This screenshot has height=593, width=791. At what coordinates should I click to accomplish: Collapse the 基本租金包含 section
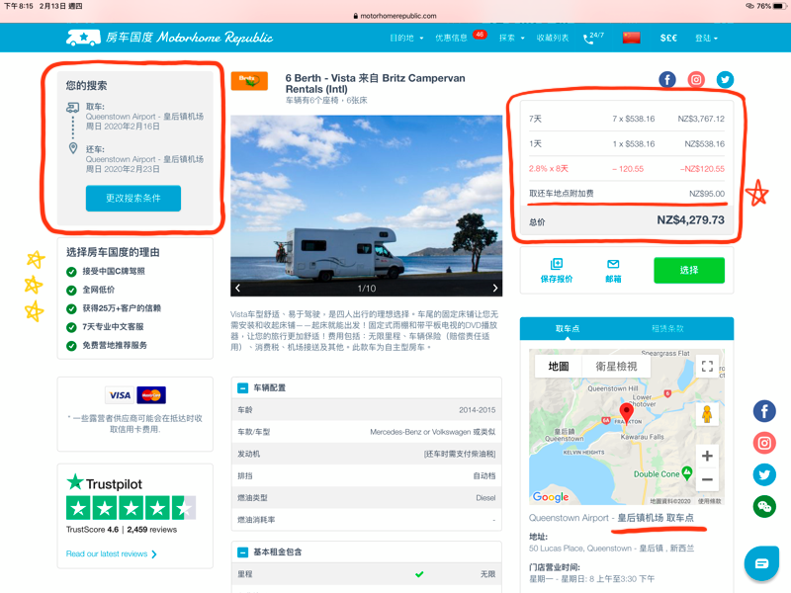click(243, 551)
